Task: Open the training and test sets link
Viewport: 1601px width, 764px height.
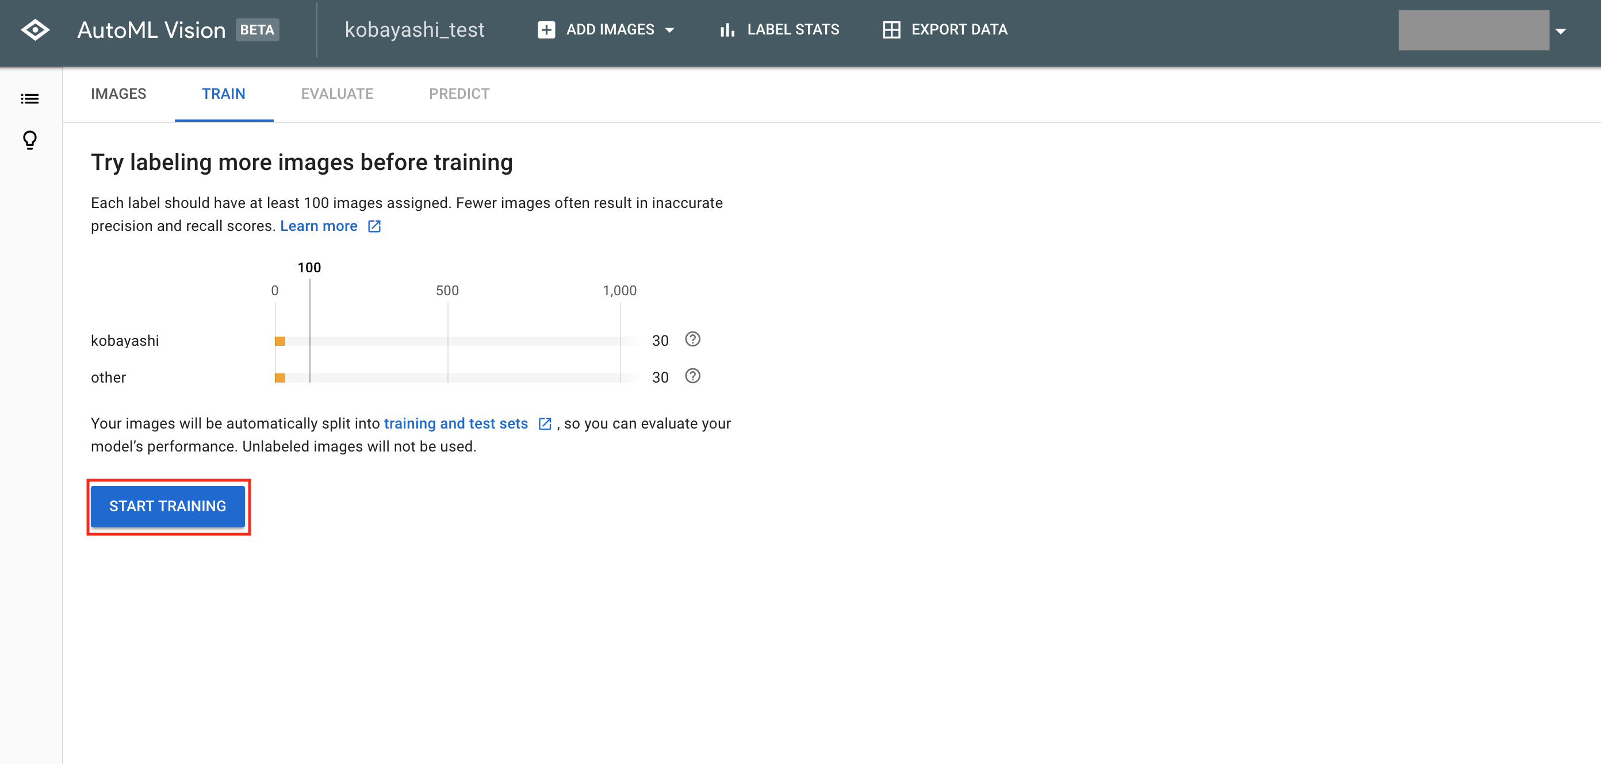Action: click(456, 424)
